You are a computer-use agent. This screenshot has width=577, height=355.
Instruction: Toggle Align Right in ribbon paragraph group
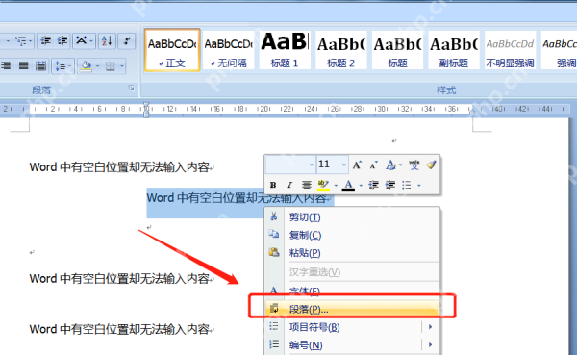pyautogui.click(x=6, y=66)
